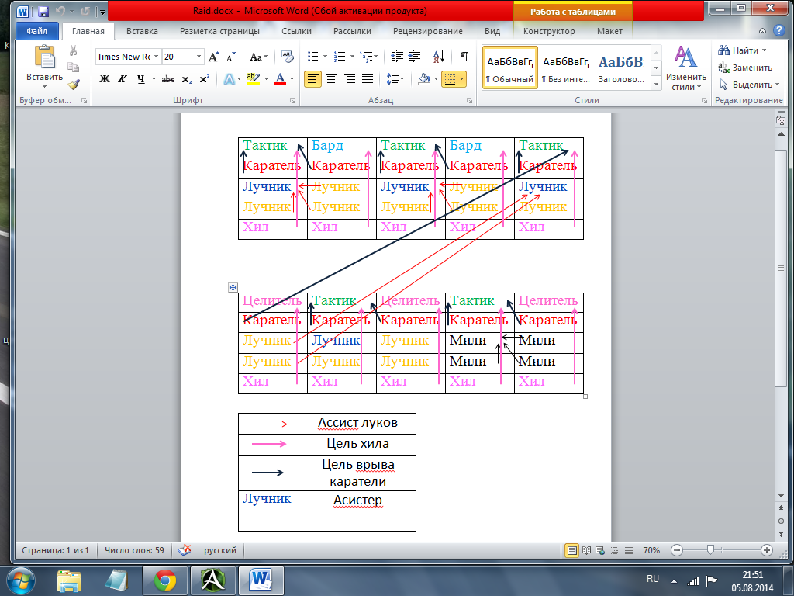The image size is (794, 596).
Task: Open the line spacing dropdown
Action: coord(395,79)
